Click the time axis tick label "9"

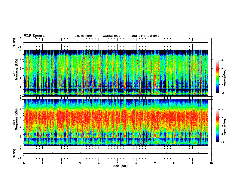coord(192,163)
